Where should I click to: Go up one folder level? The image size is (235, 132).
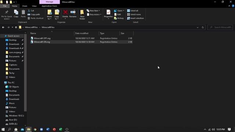pos(16,27)
